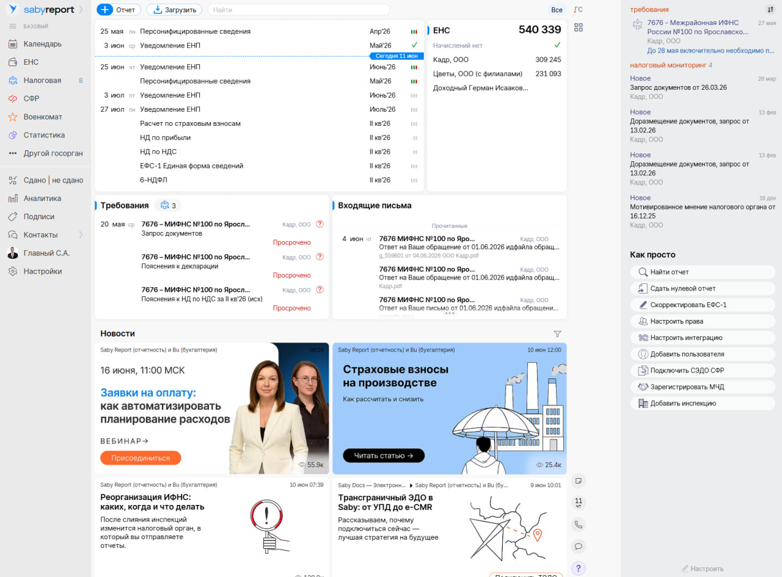Open the ЕНС section in sidebar
This screenshot has width=782, height=577.
(x=31, y=62)
